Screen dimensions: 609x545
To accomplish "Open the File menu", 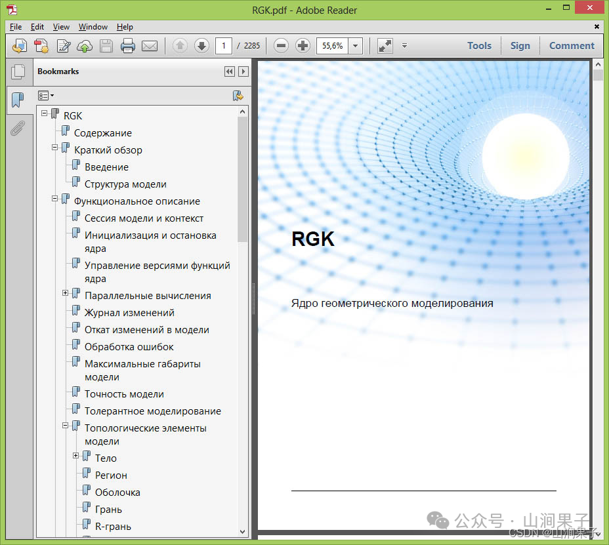I will coord(16,27).
